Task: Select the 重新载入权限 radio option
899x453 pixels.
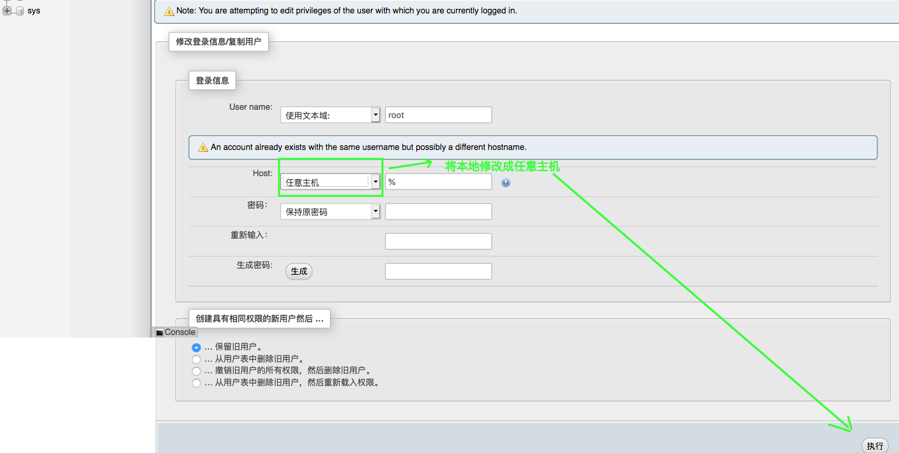Action: [x=197, y=383]
